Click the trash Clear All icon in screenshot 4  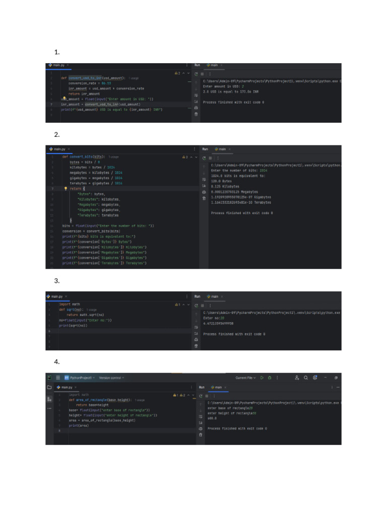(201, 435)
